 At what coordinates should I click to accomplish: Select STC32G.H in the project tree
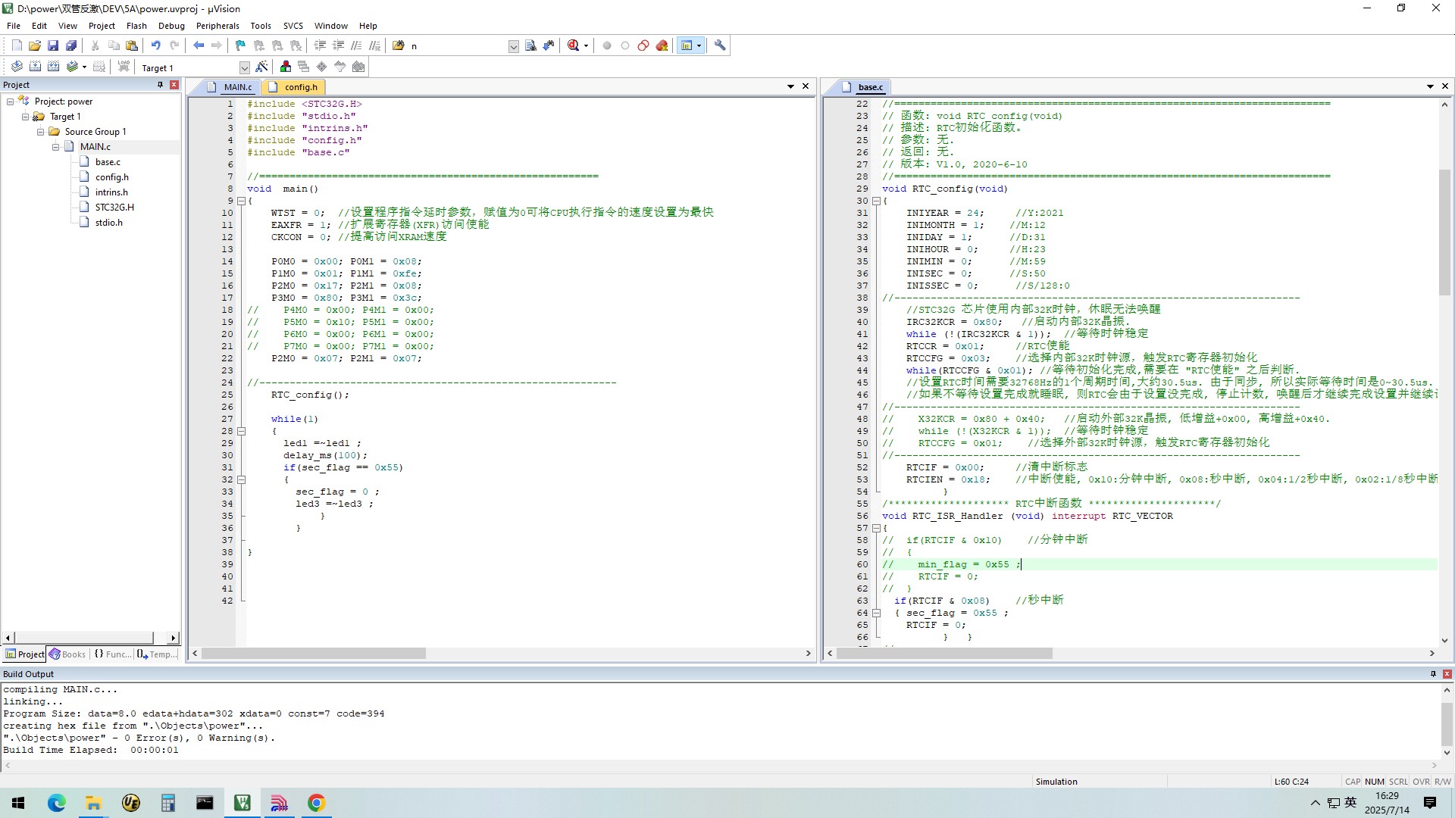point(114,208)
